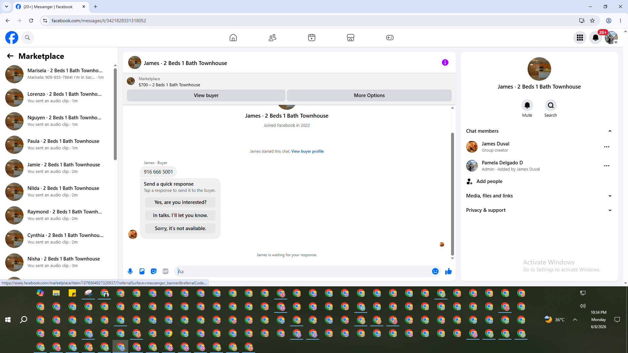This screenshot has height=353, width=628.
Task: Open Raymond's townhouse conversation
Action: click(58, 215)
